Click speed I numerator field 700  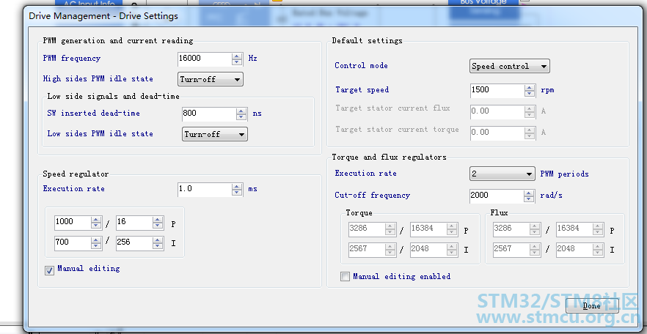coord(73,243)
